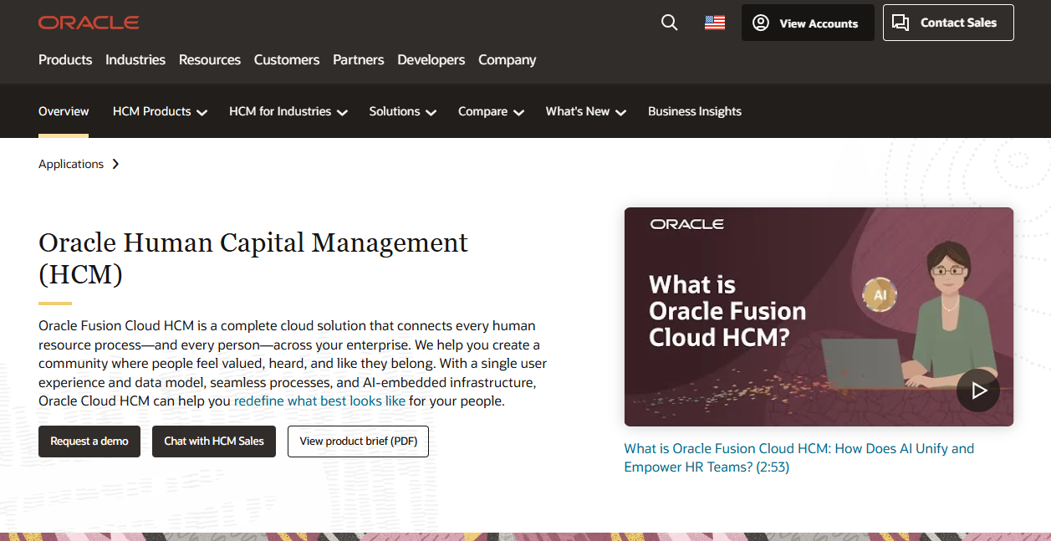Click the Request a demo button

pos(89,441)
